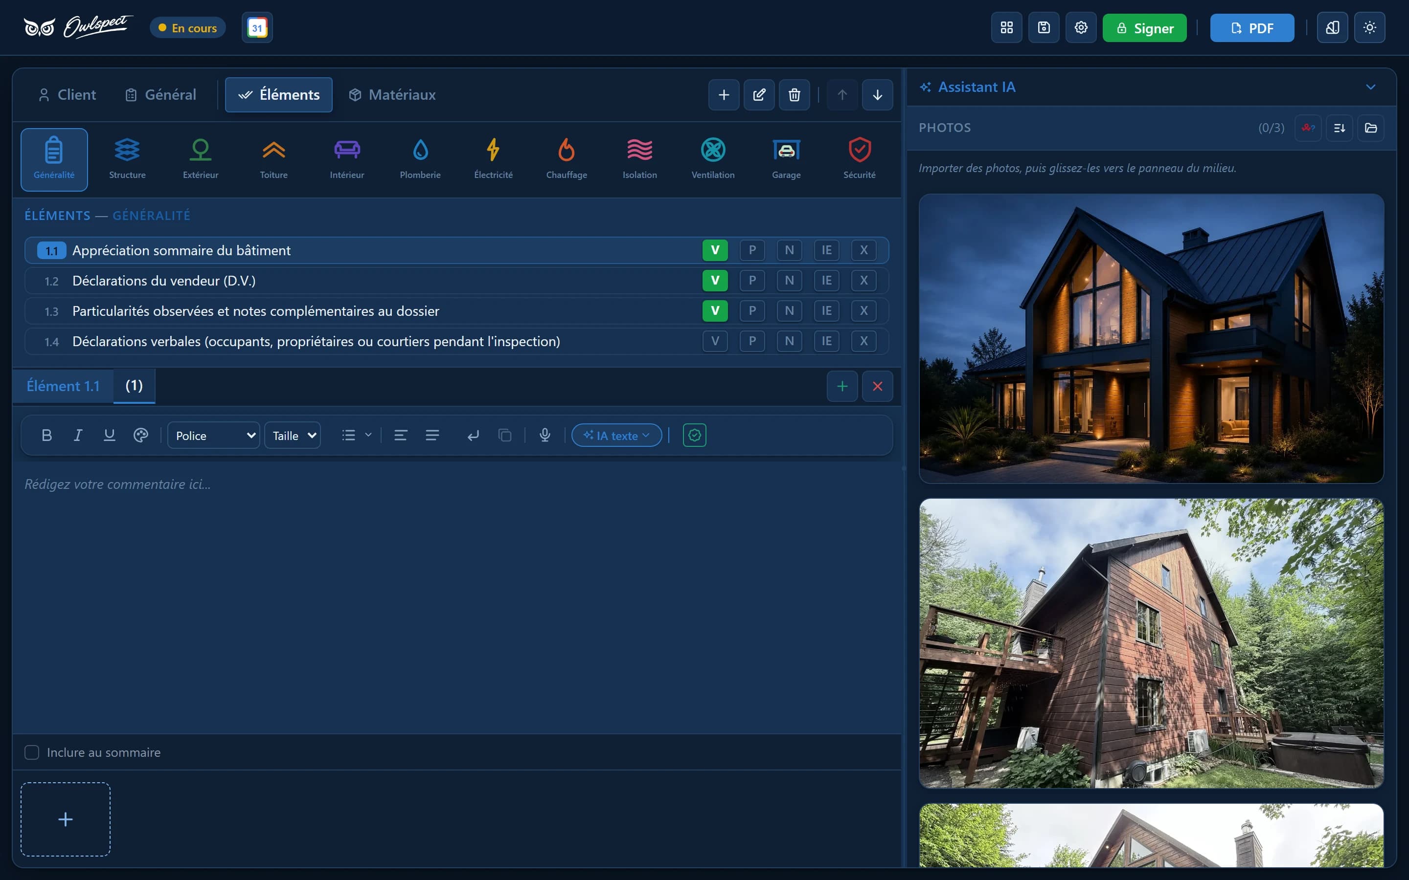Set item 1.1 status to P

[752, 250]
